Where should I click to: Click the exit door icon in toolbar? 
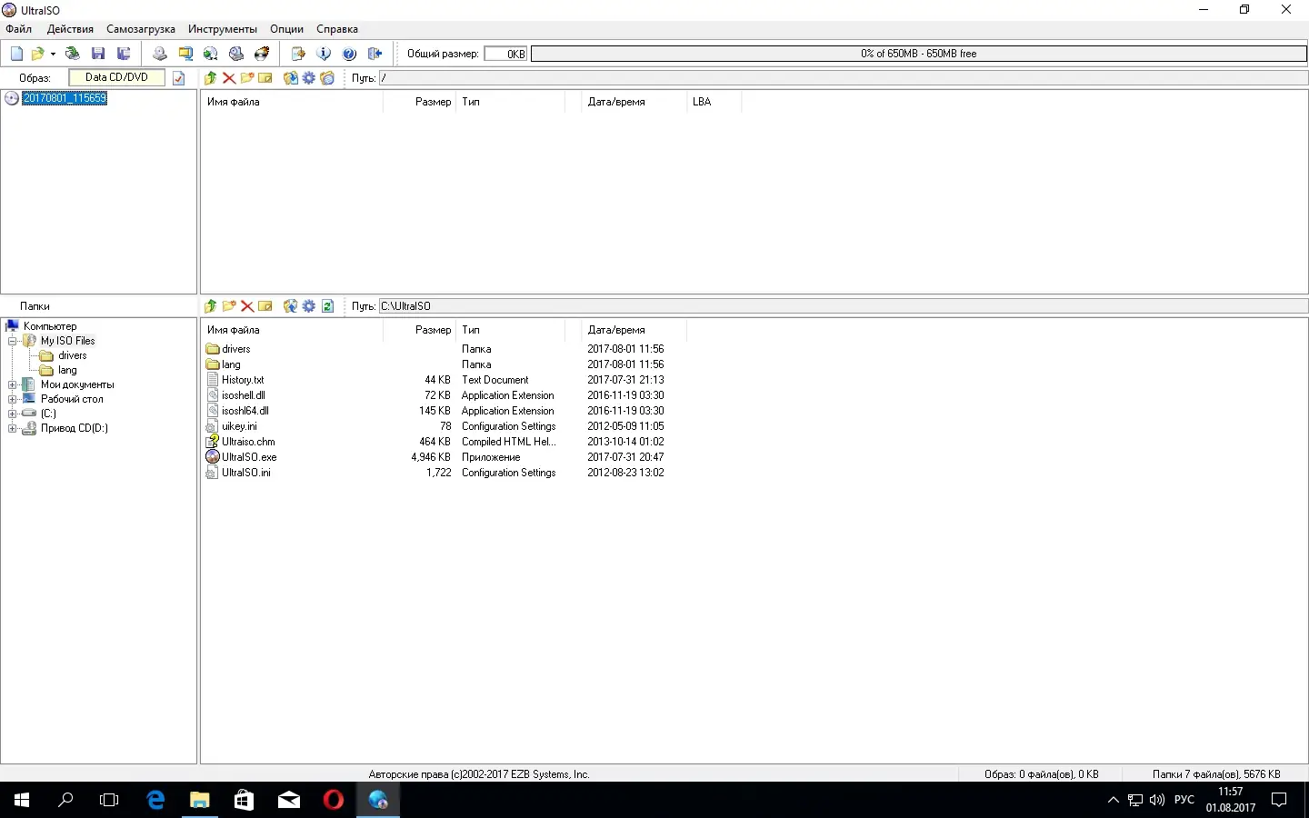coord(375,54)
